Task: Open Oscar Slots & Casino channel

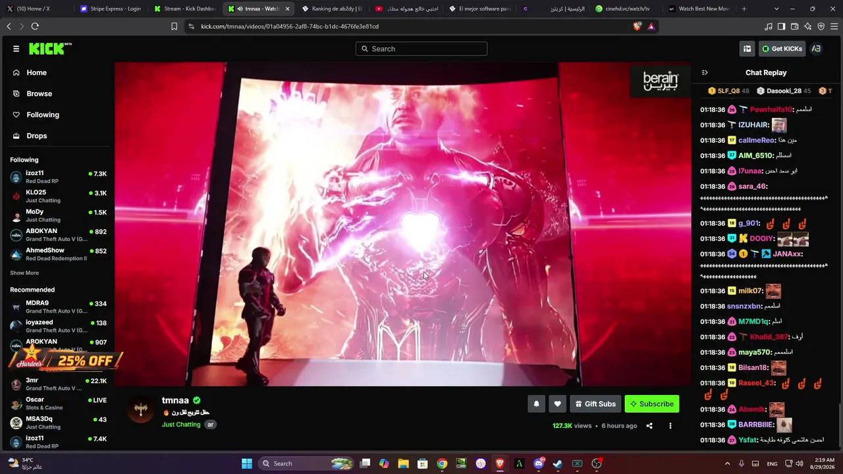Action: point(58,404)
